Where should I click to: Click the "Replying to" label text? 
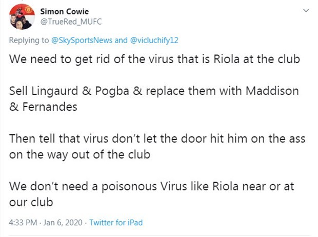(29, 39)
